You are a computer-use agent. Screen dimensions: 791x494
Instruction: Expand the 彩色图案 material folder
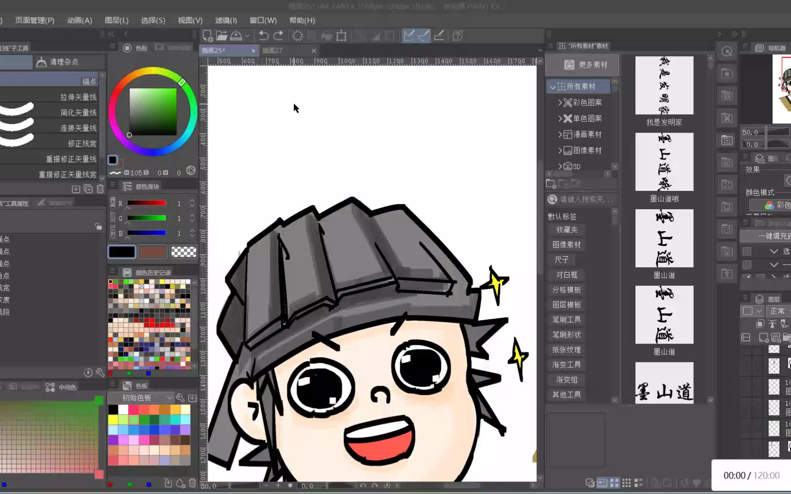tap(560, 103)
